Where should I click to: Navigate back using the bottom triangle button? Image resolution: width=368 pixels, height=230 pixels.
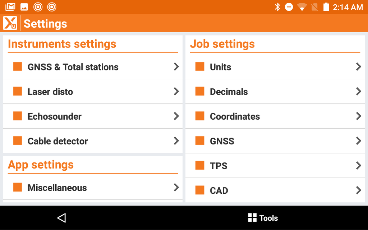coord(61,218)
